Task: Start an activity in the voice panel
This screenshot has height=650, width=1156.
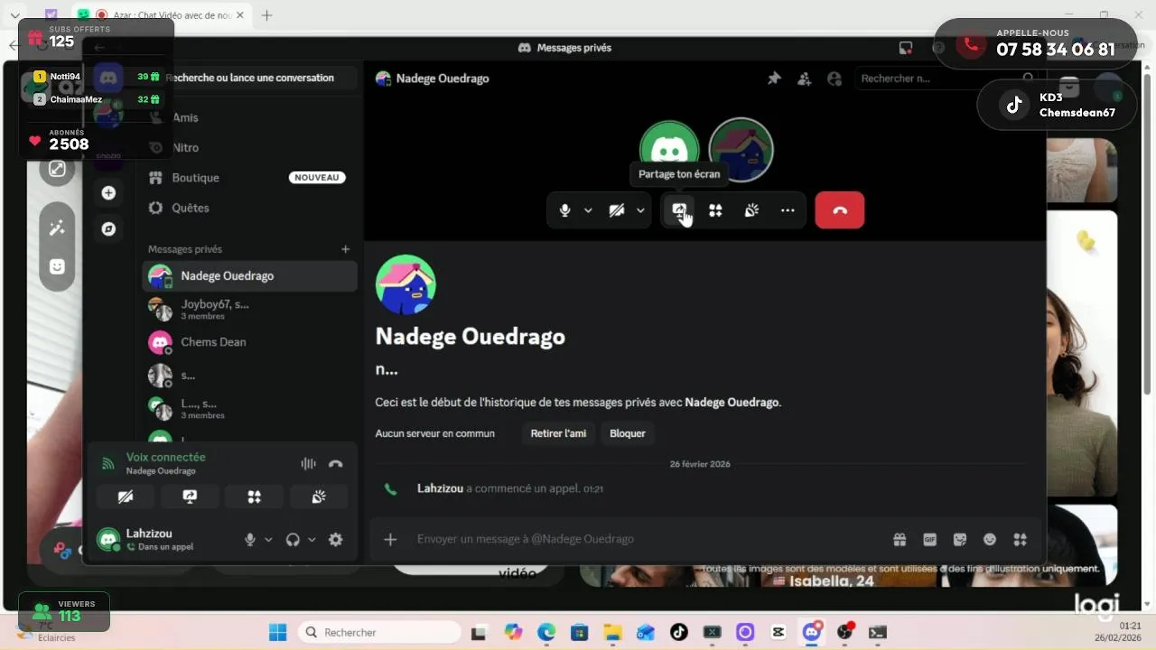Action: [x=254, y=497]
